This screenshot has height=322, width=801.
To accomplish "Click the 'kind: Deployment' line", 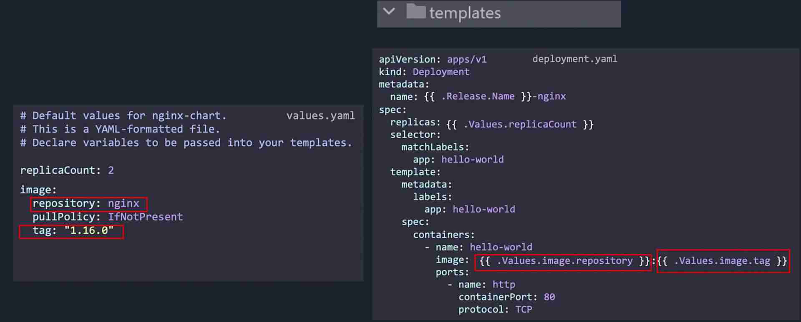I will (424, 72).
